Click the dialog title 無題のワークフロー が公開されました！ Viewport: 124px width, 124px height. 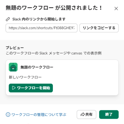tap(54, 8)
